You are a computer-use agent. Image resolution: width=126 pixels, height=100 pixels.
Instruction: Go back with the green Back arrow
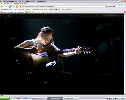2,6
